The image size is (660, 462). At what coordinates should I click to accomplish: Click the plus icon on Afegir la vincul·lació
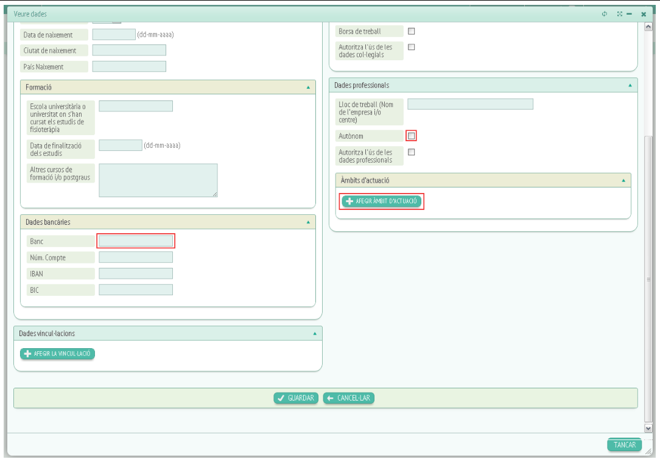27,354
